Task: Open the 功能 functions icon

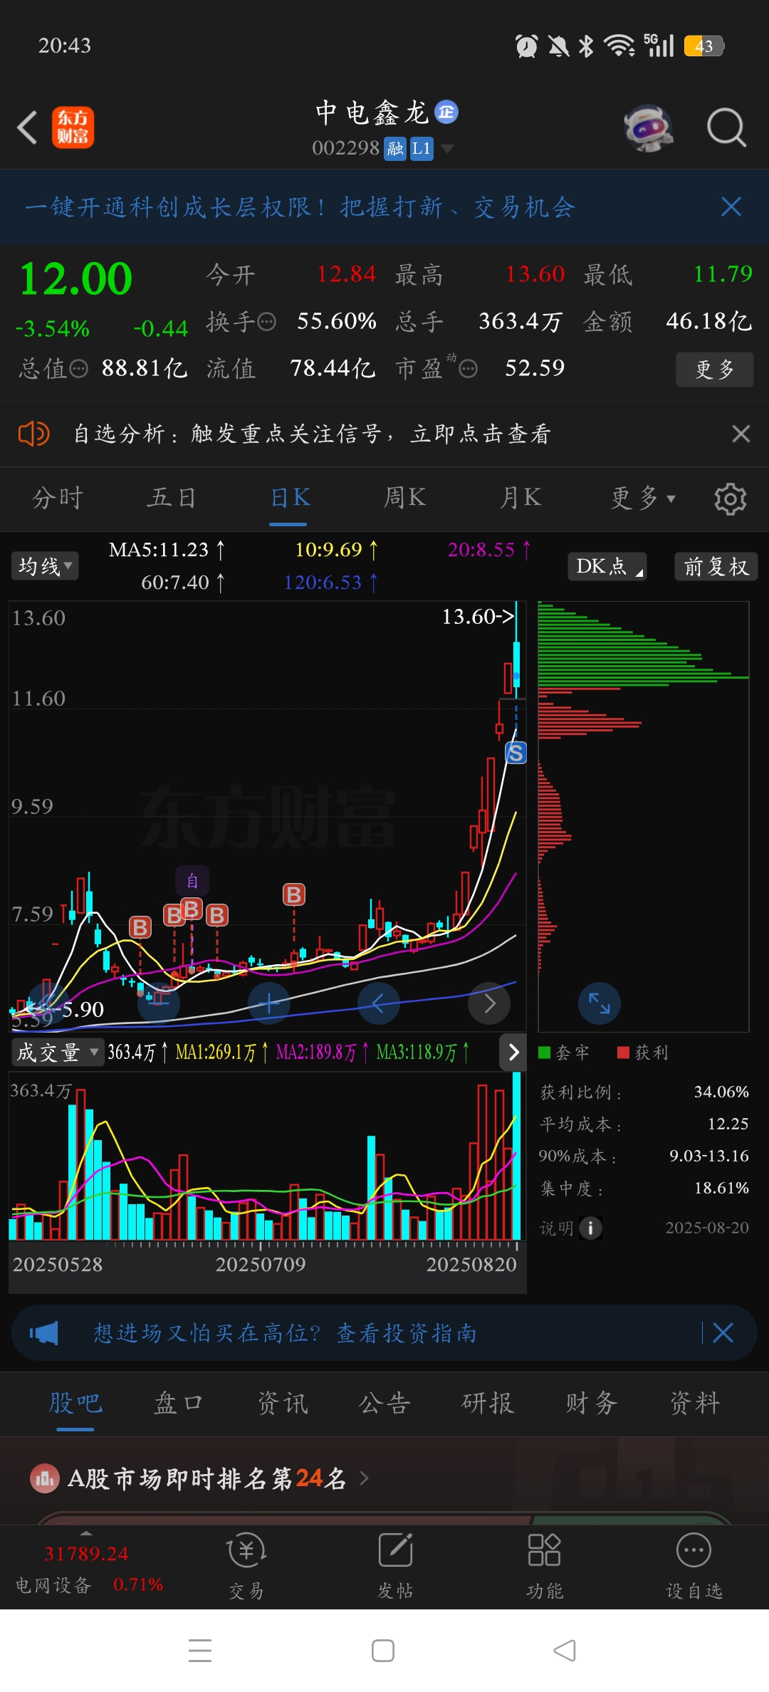Action: coord(544,1566)
